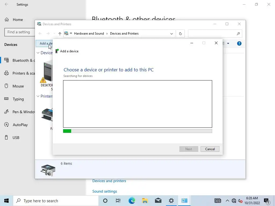This screenshot has height=206, width=275.
Task: Click the Add a device wizard icon
Action: [x=57, y=51]
